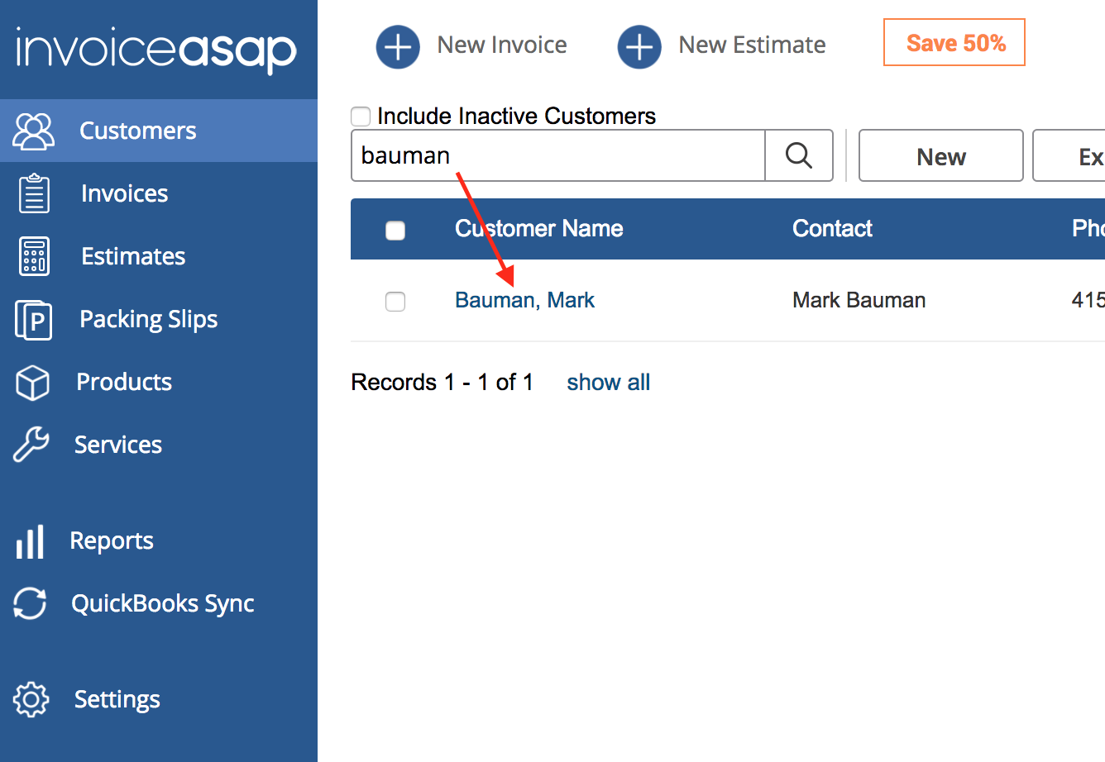Screen dimensions: 1105x762
Task: Click the Estimates calculator icon
Action: pos(34,256)
